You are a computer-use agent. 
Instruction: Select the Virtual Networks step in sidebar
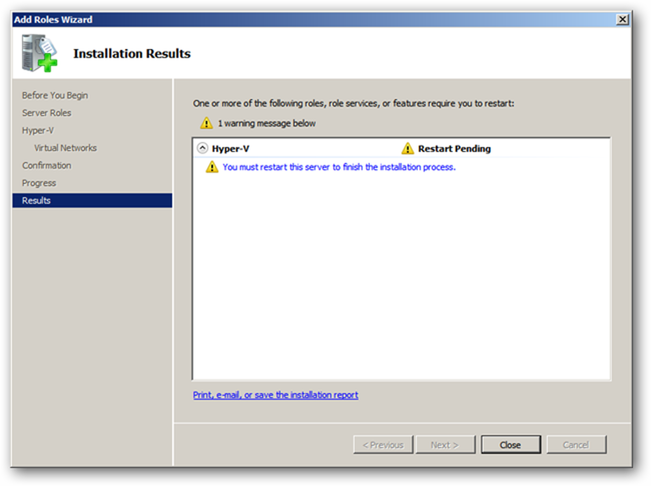tap(65, 148)
